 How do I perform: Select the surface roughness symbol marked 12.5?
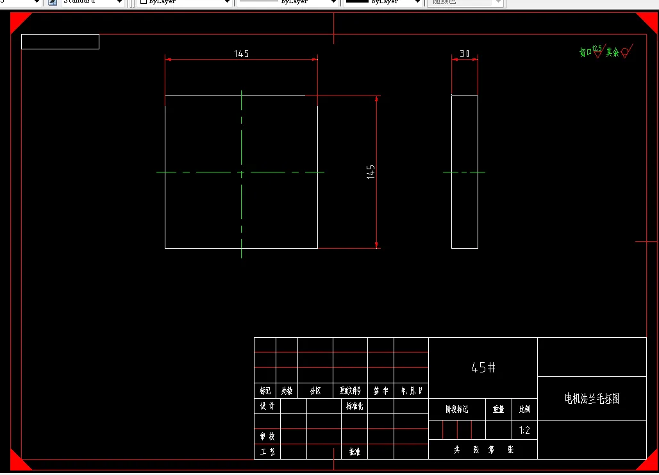pos(598,51)
